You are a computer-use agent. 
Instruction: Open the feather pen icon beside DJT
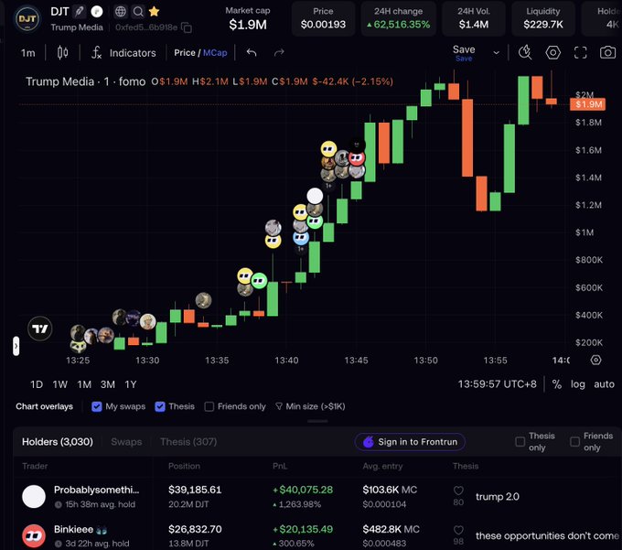(80, 12)
